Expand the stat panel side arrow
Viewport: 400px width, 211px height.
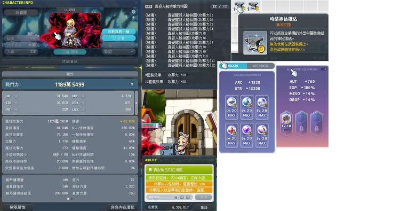[x=136, y=103]
